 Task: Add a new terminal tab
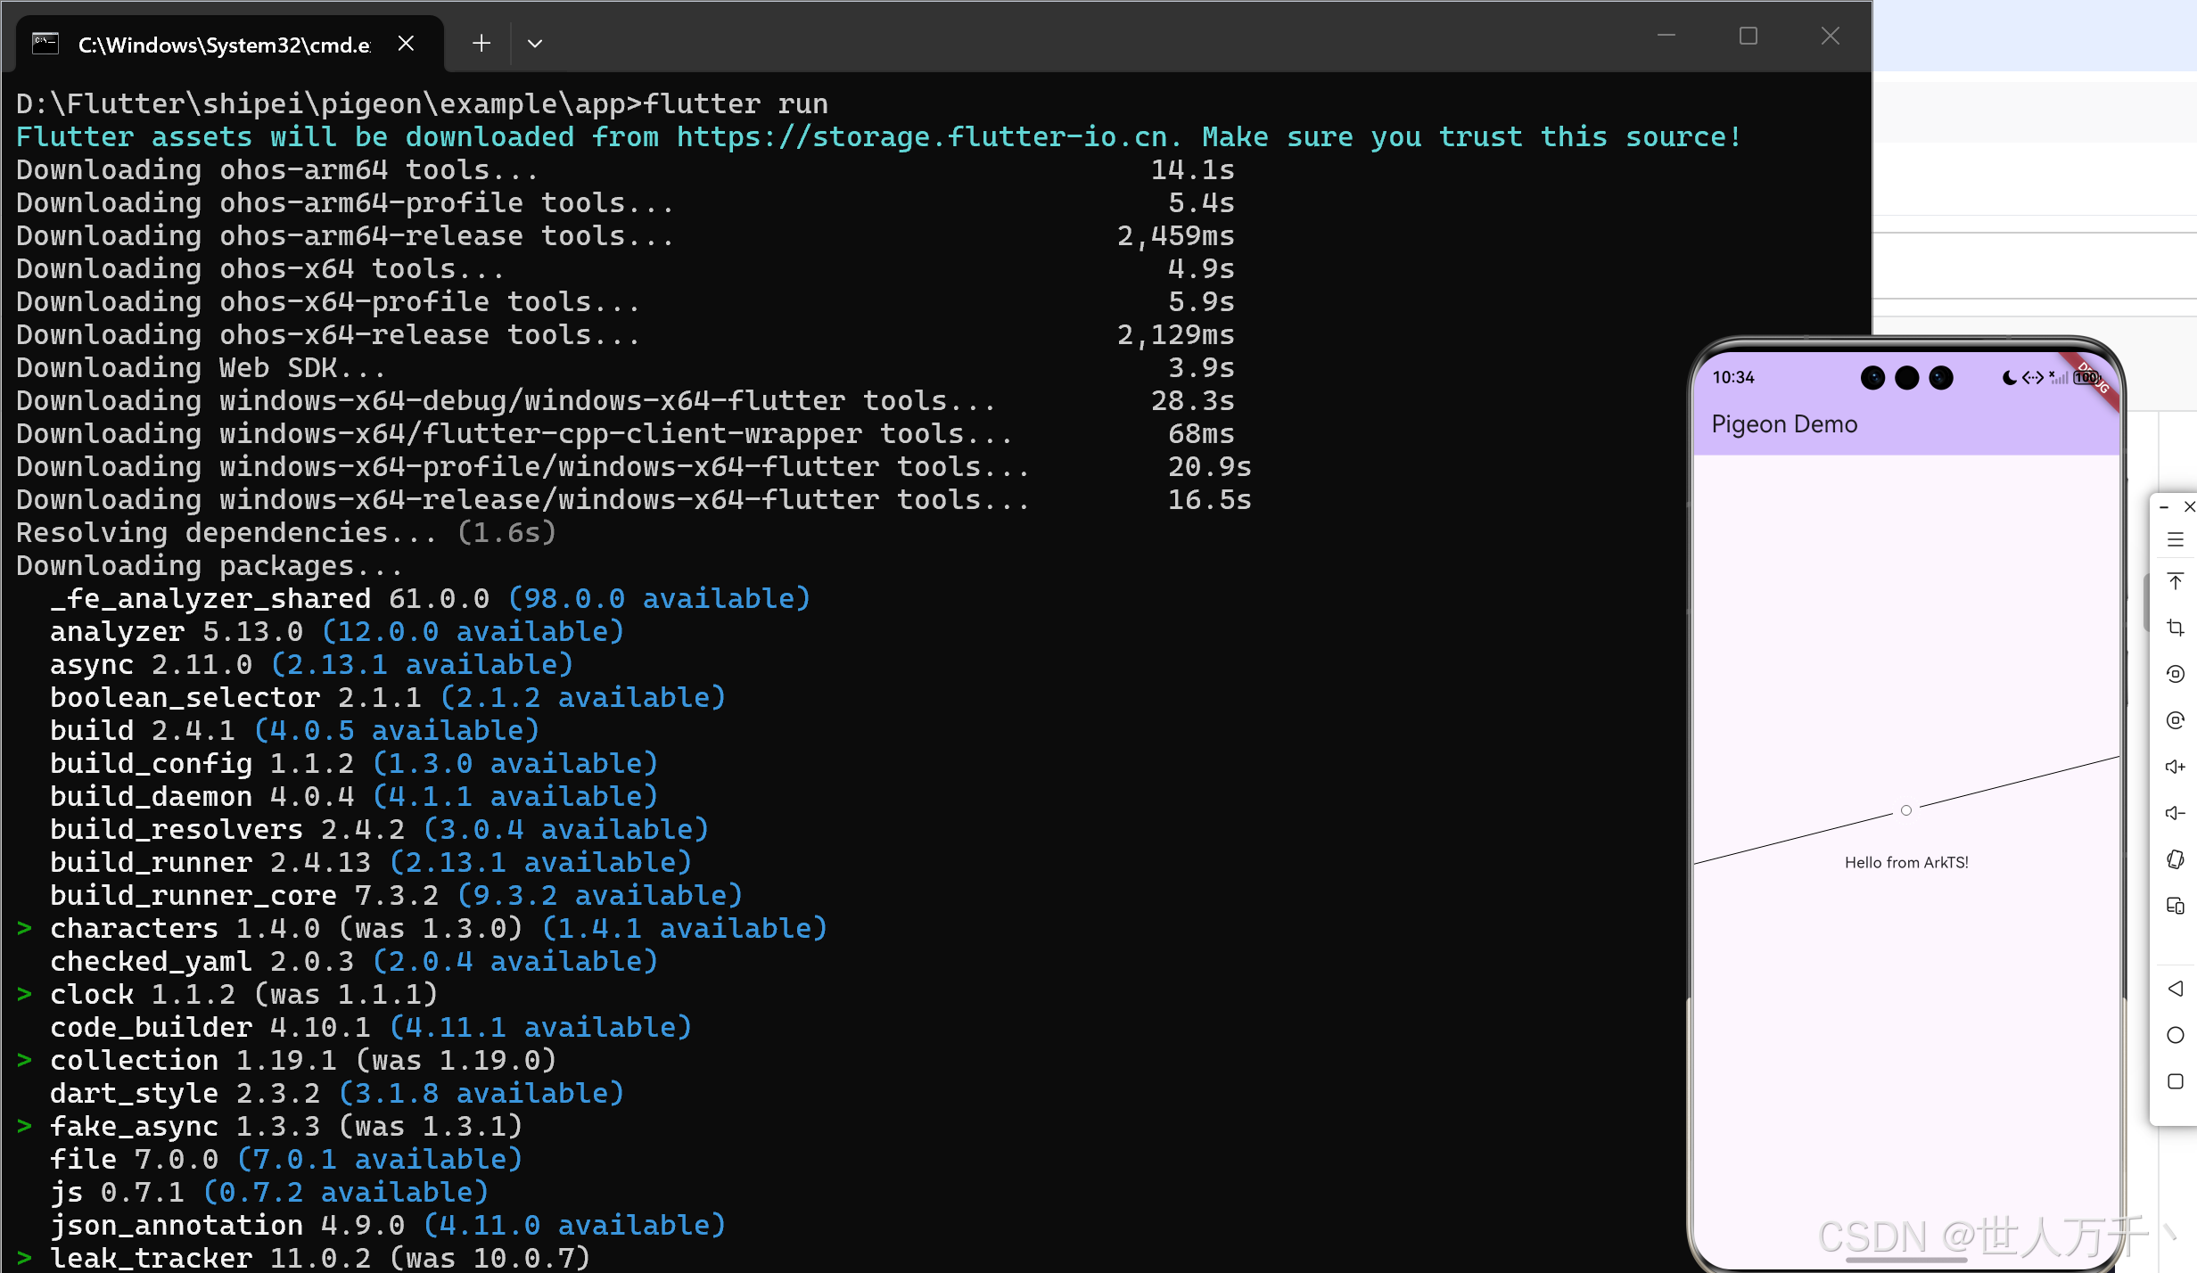click(x=481, y=44)
